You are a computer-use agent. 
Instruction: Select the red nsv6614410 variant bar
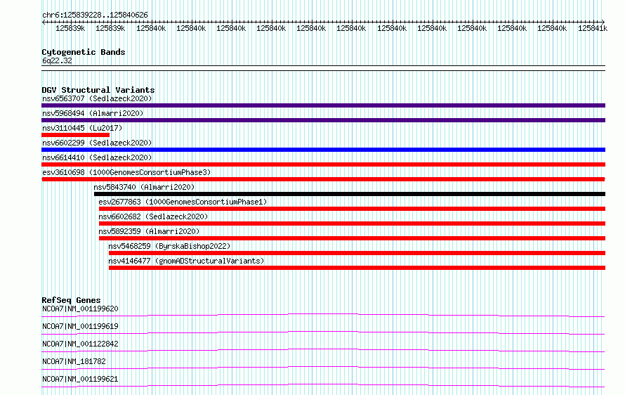(x=323, y=164)
